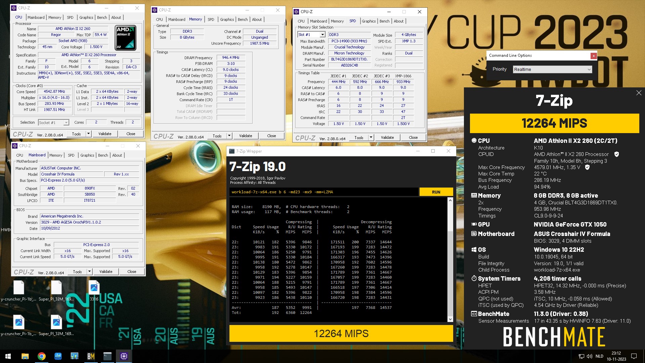The width and height of the screenshot is (645, 363).
Task: Click the network icon in system tray
Action: (x=581, y=356)
